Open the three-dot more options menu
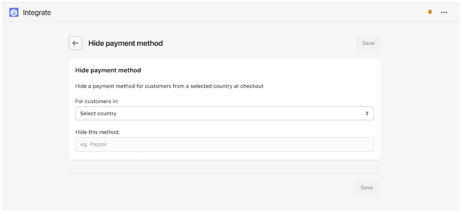 tap(444, 13)
